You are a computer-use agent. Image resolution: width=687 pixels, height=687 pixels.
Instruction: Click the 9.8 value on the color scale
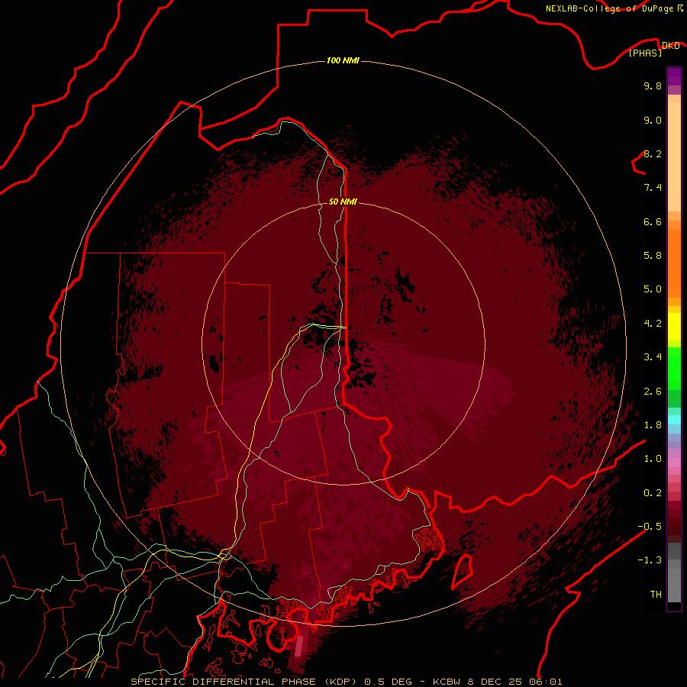click(653, 85)
